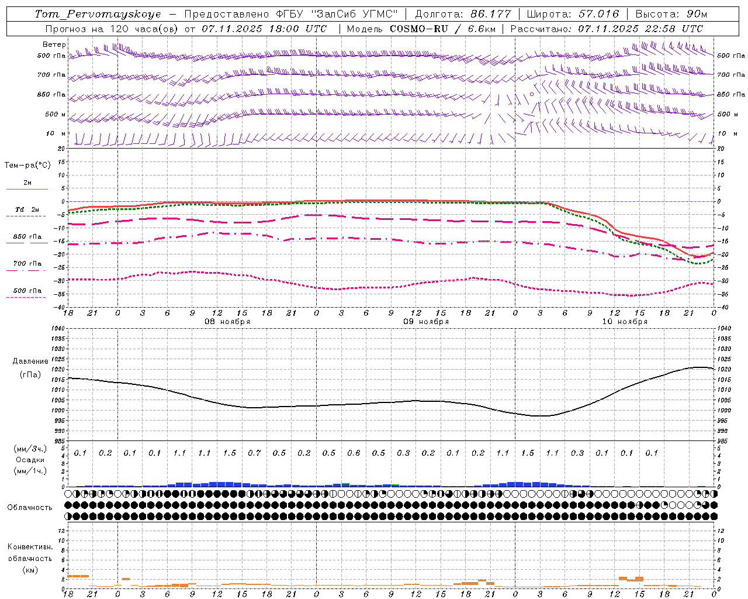Click the Высота: 90м elevation value
Image resolution: width=748 pixels, height=599 pixels.
pyautogui.click(x=671, y=14)
